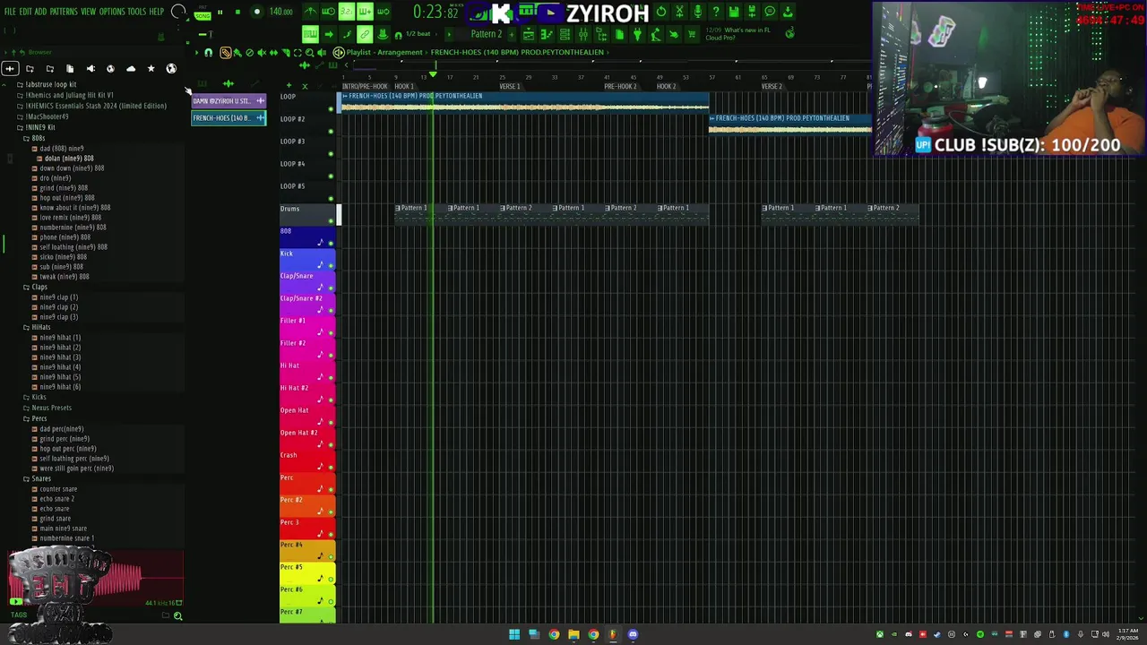Open the Mixer from the toolbar
1147x645 pixels.
(x=583, y=34)
